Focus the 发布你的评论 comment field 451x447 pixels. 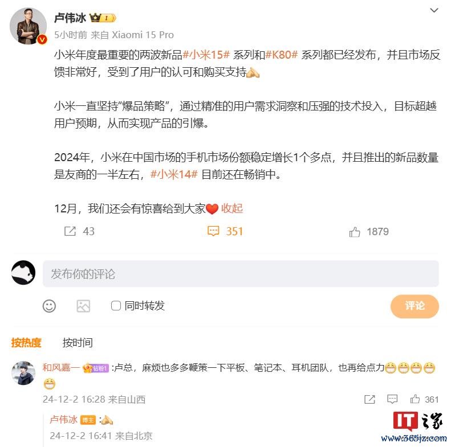coord(241,274)
